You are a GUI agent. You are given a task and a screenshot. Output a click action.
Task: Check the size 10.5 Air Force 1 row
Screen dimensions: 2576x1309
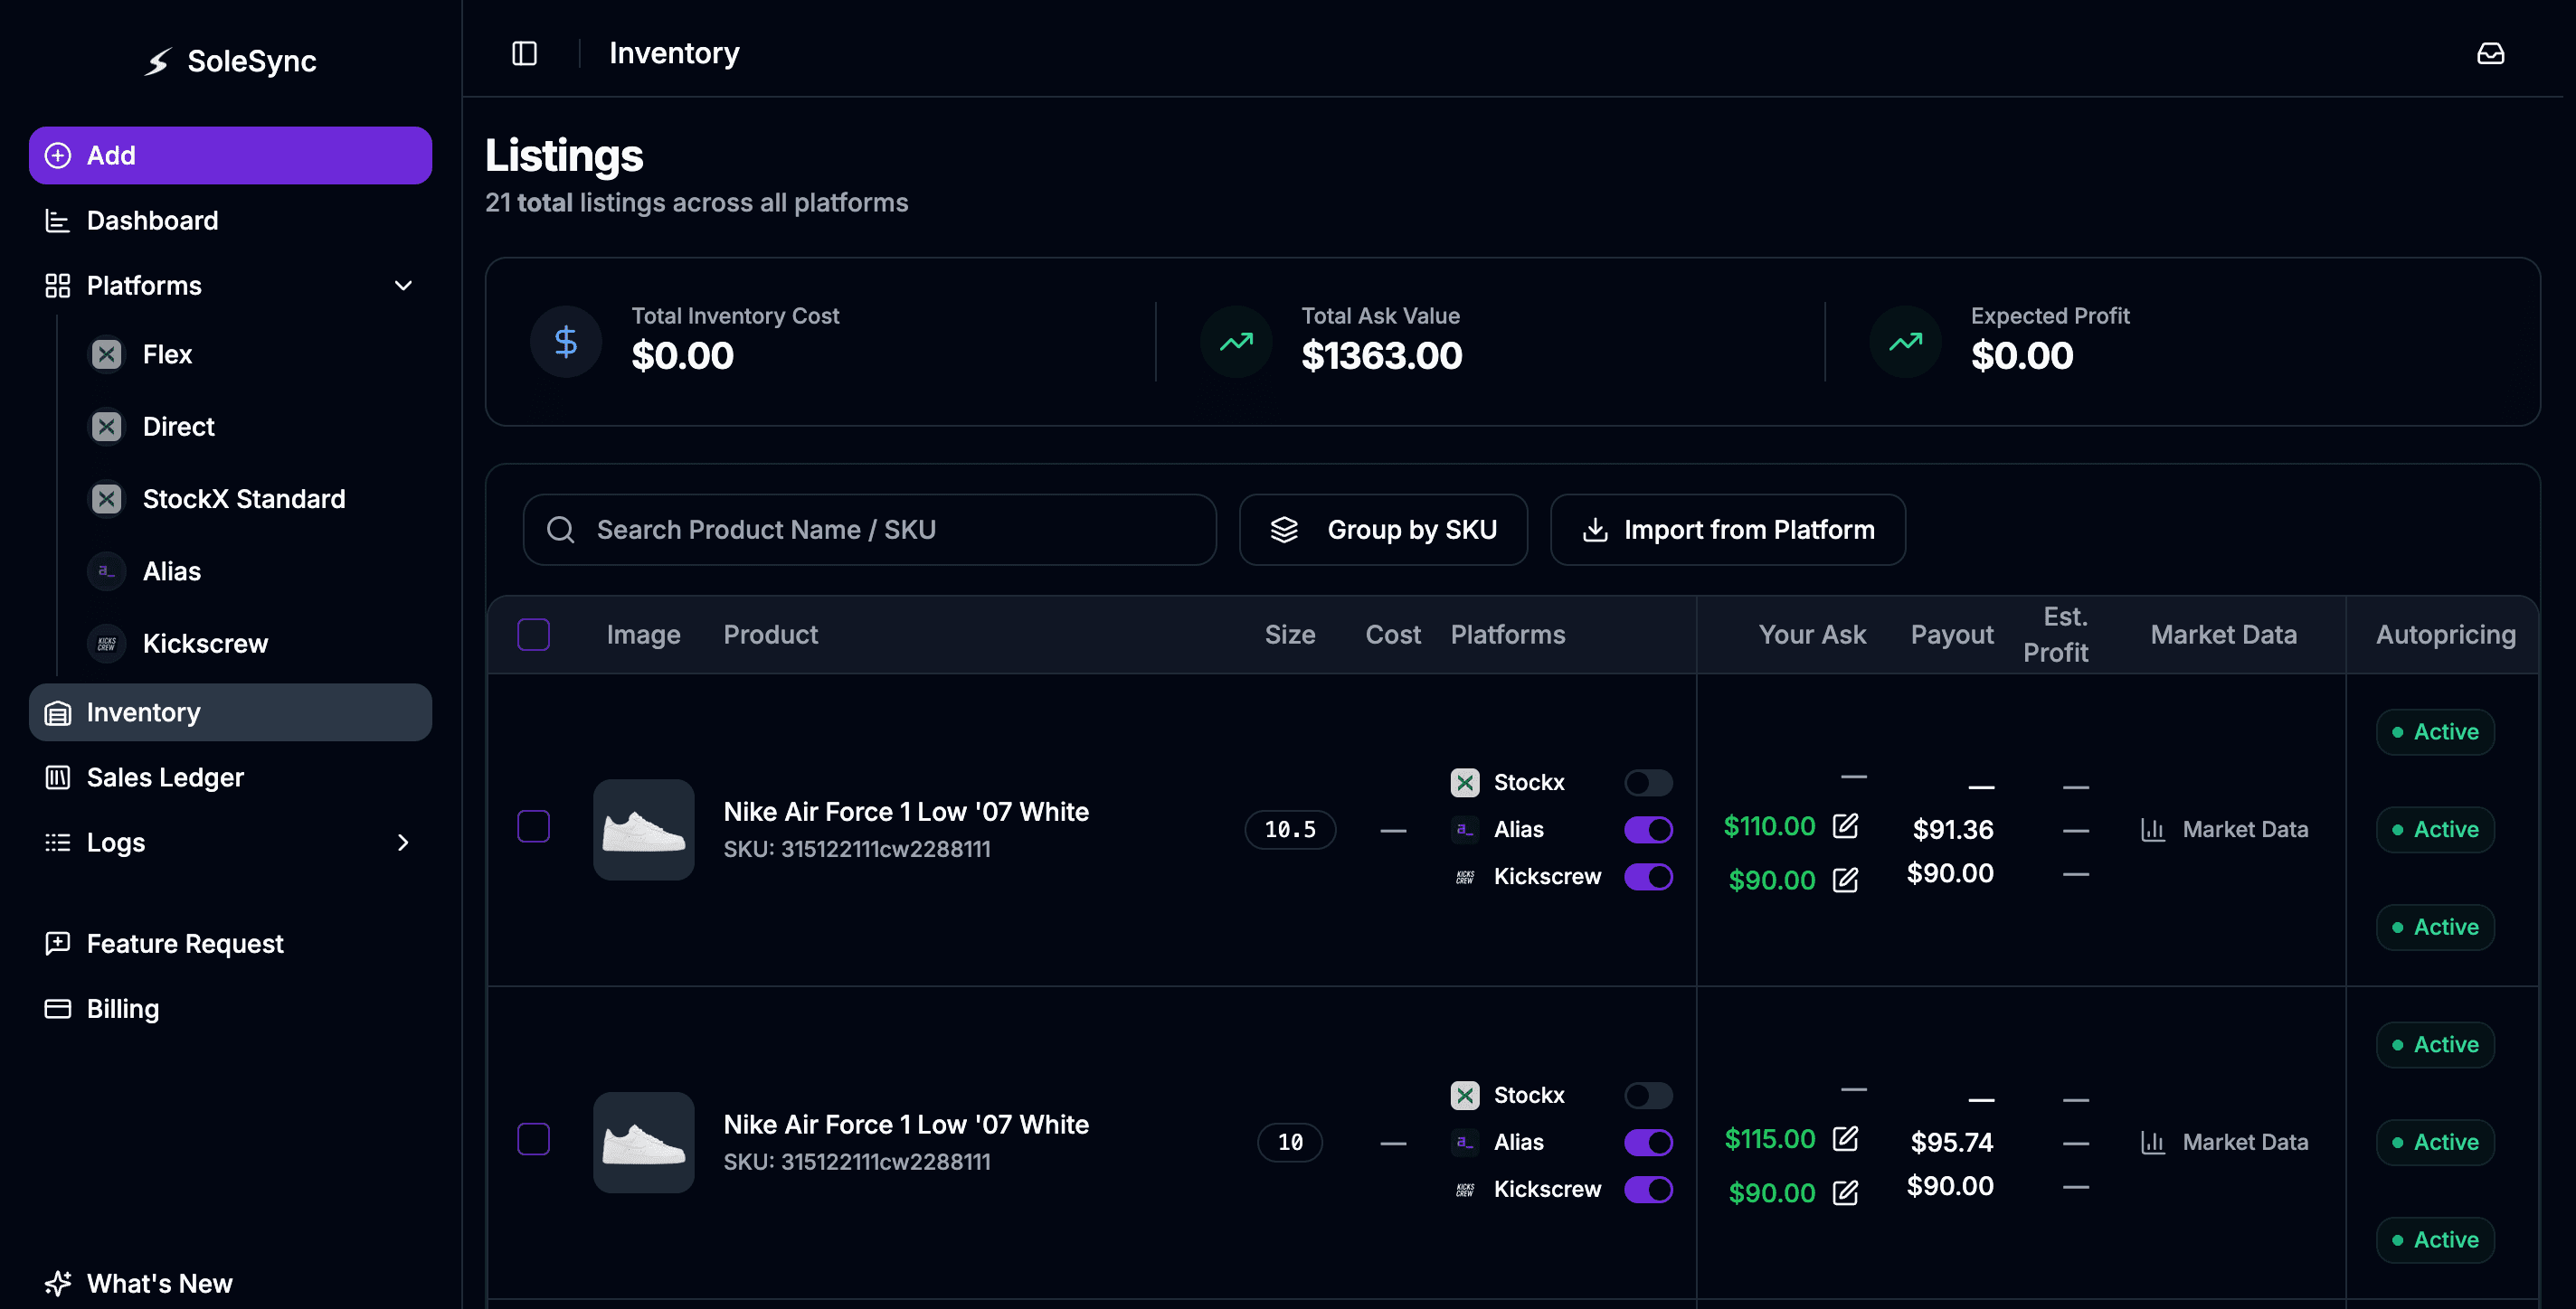click(534, 826)
